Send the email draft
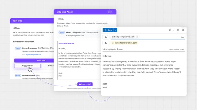The image size is (197, 110). tap(108, 30)
